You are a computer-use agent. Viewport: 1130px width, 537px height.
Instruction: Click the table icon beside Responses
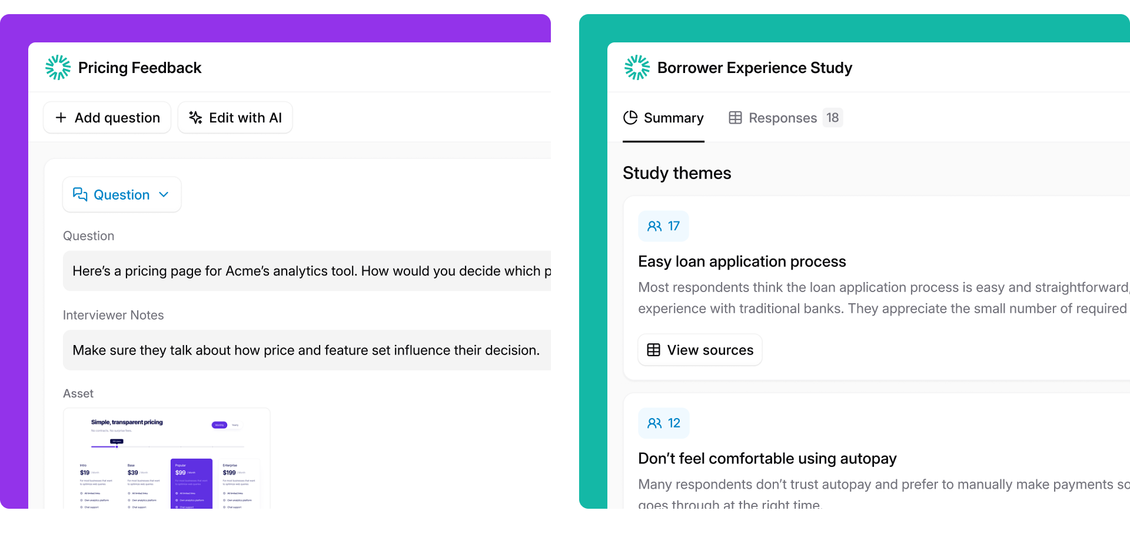[735, 118]
